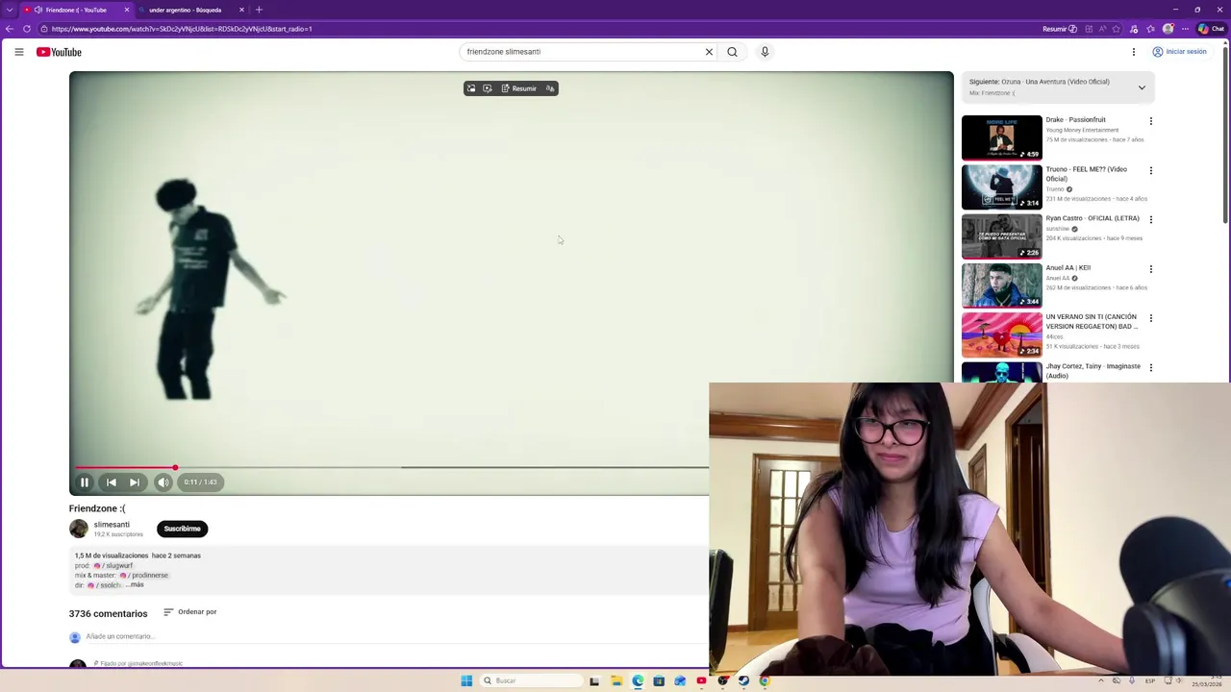Click the page vertical scrollbar

[1225, 135]
